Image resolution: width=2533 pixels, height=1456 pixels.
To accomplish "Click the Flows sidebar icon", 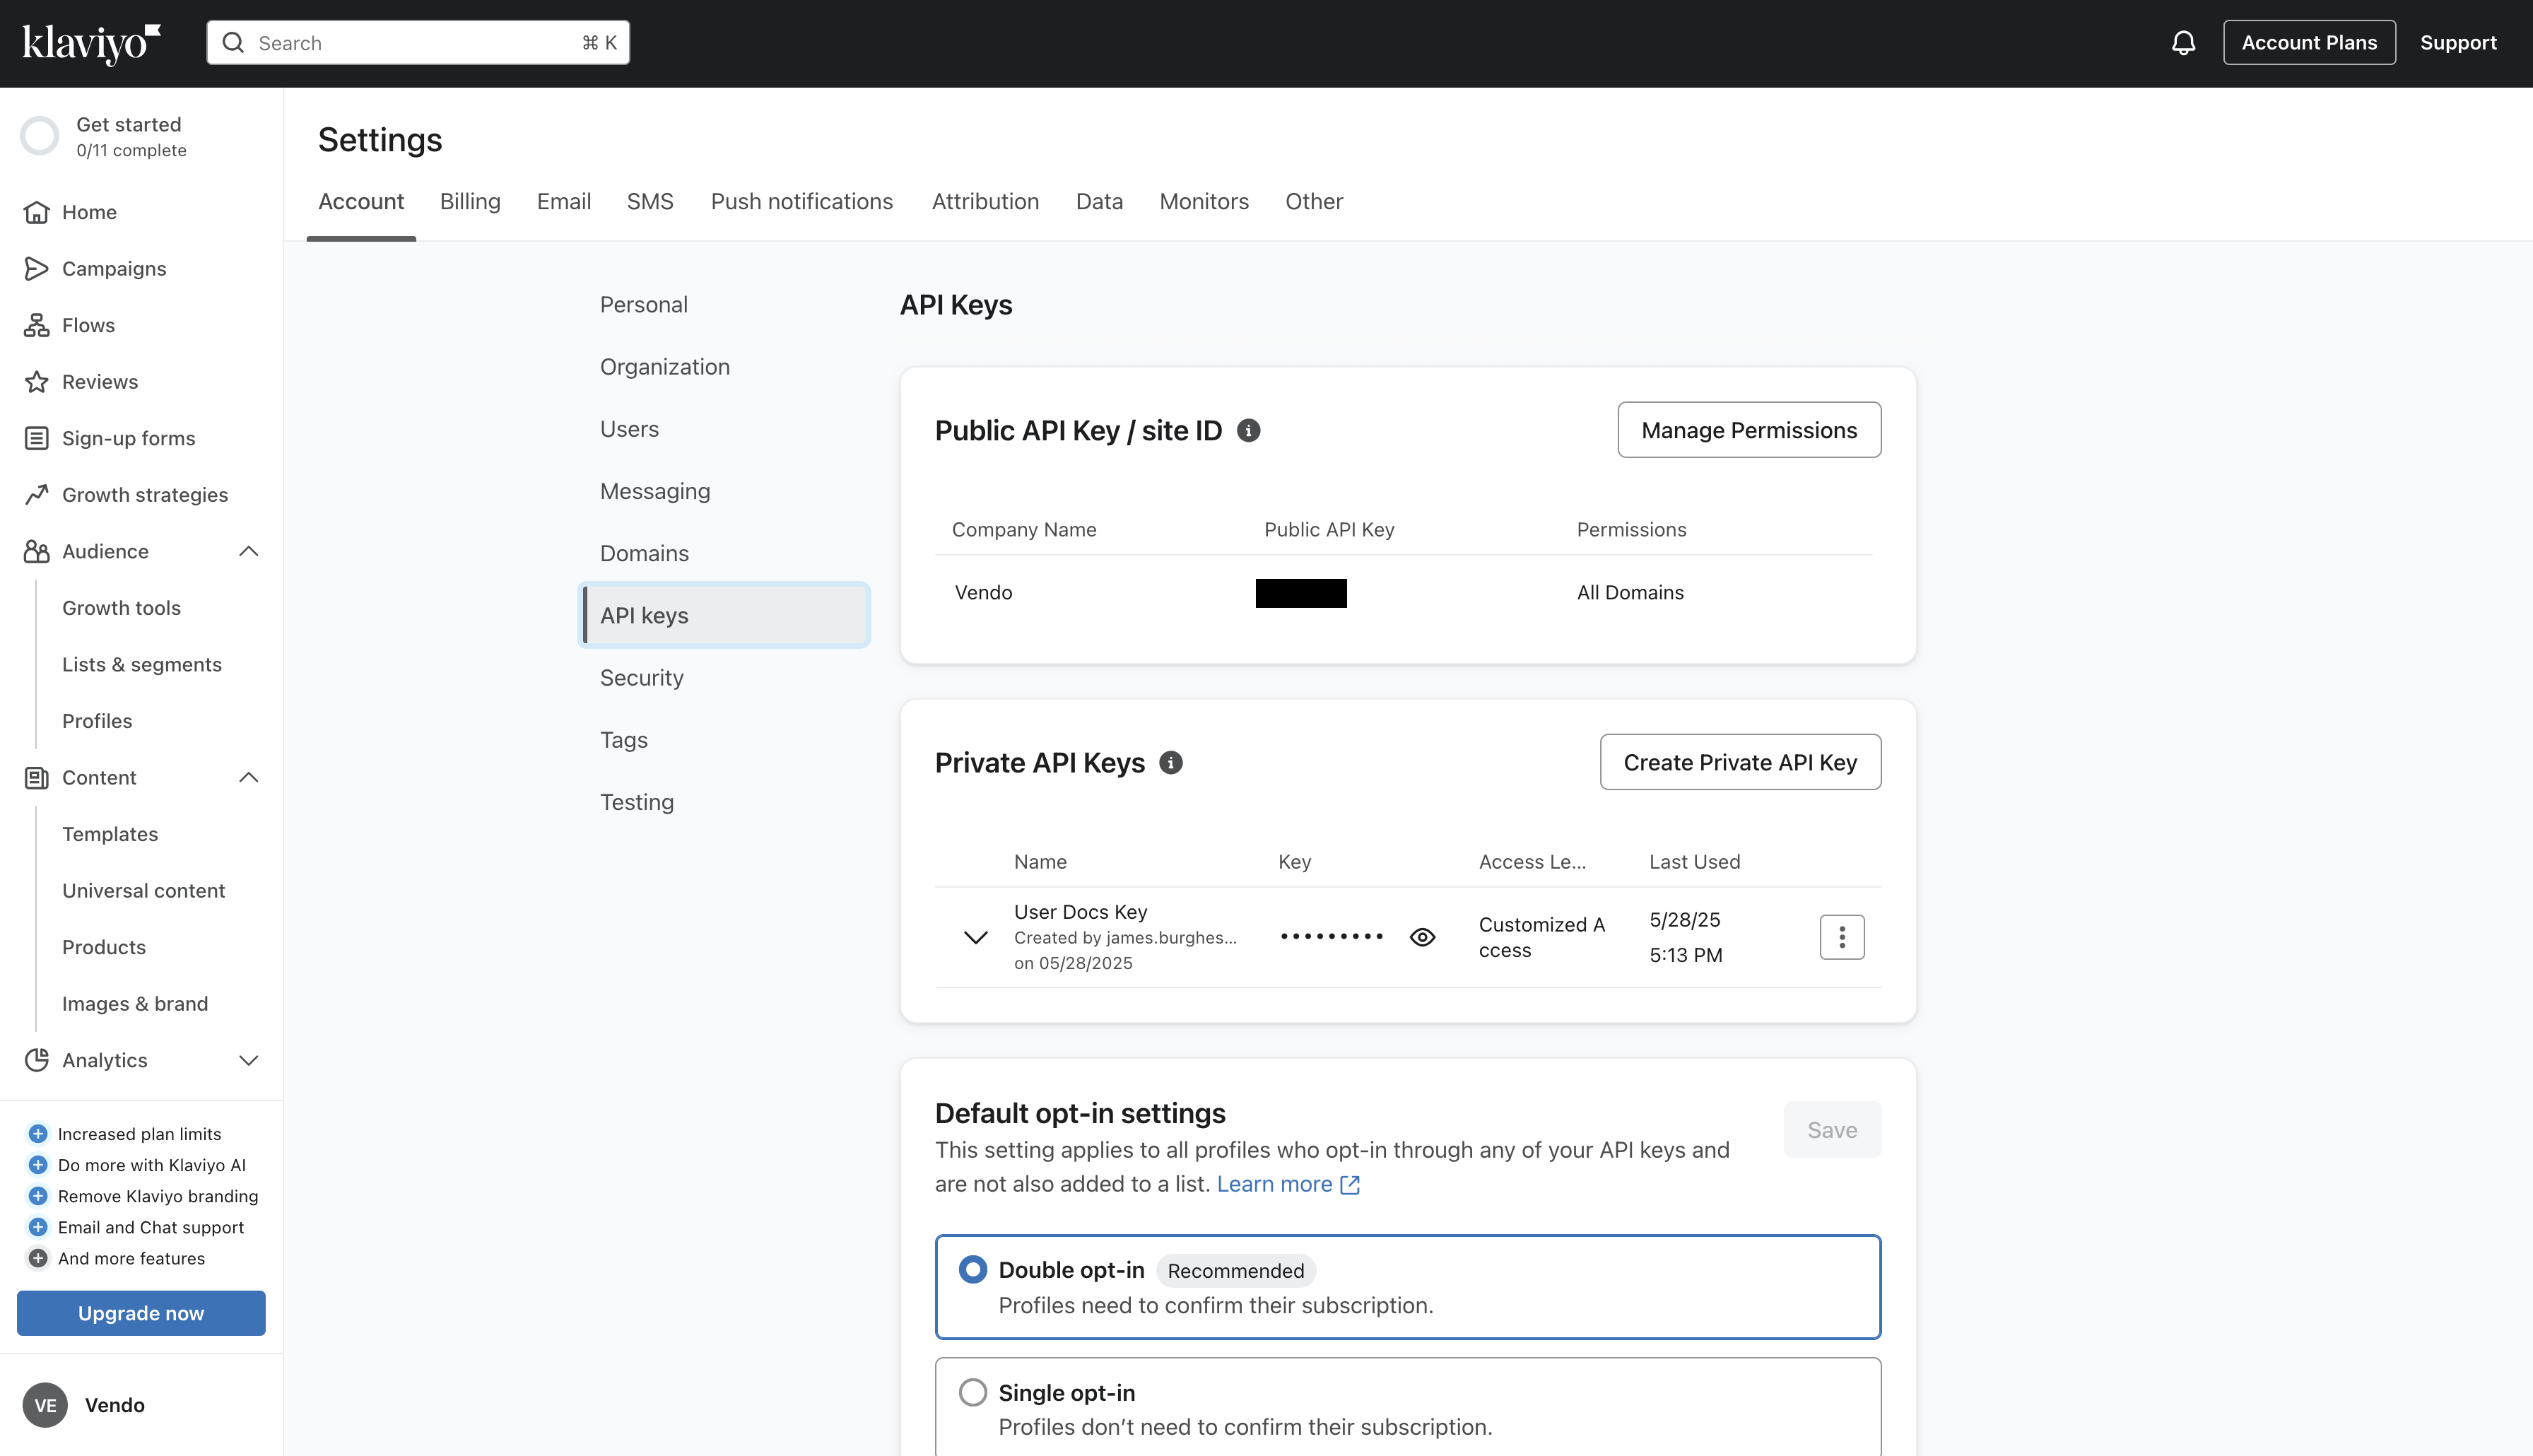I will (x=37, y=325).
